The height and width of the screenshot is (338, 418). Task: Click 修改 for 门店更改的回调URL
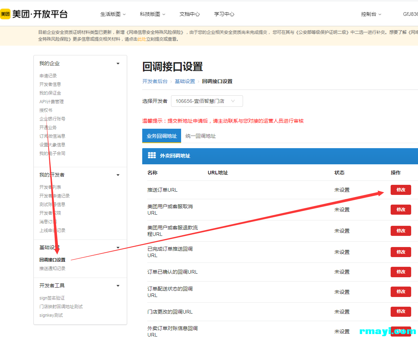[x=401, y=311]
